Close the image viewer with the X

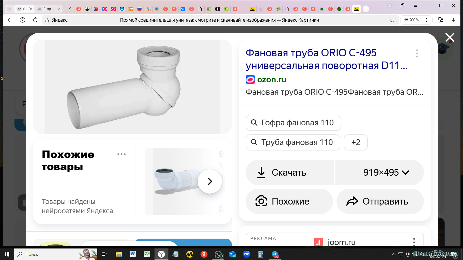click(450, 38)
